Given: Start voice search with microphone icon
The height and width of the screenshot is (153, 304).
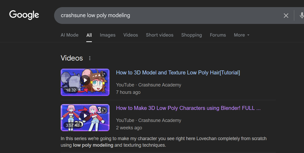Looking at the screenshot, I should coord(302,16).
